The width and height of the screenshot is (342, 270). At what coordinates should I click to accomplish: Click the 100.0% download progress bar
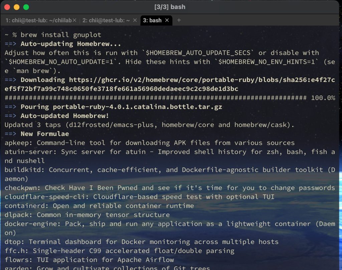pyautogui.click(x=150, y=98)
